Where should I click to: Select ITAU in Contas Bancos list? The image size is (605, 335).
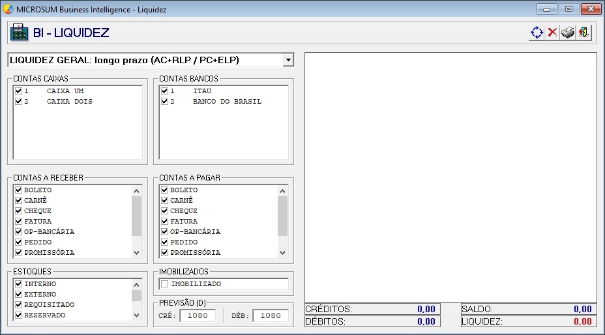(x=203, y=91)
